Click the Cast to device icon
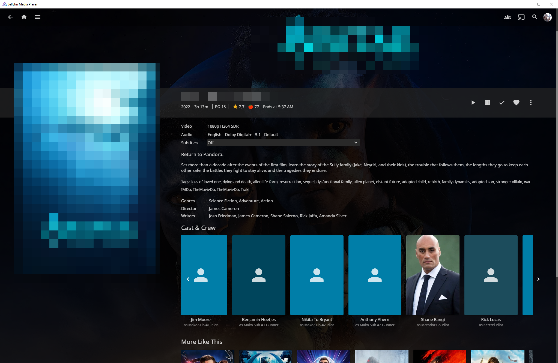 point(521,17)
